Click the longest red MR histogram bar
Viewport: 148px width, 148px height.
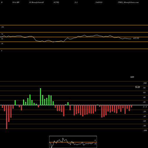click(x=7, y=117)
